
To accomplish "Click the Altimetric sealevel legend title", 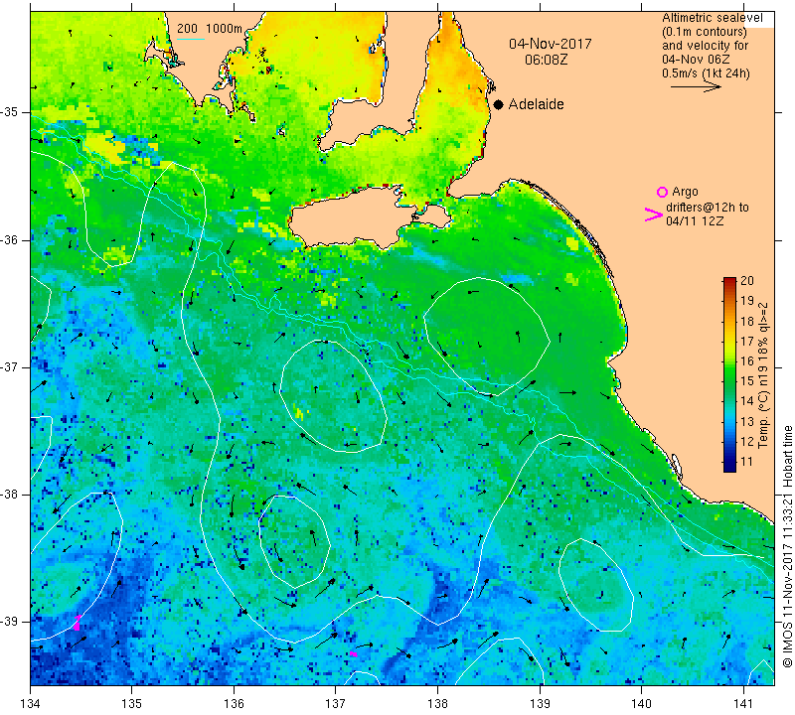I will (712, 18).
